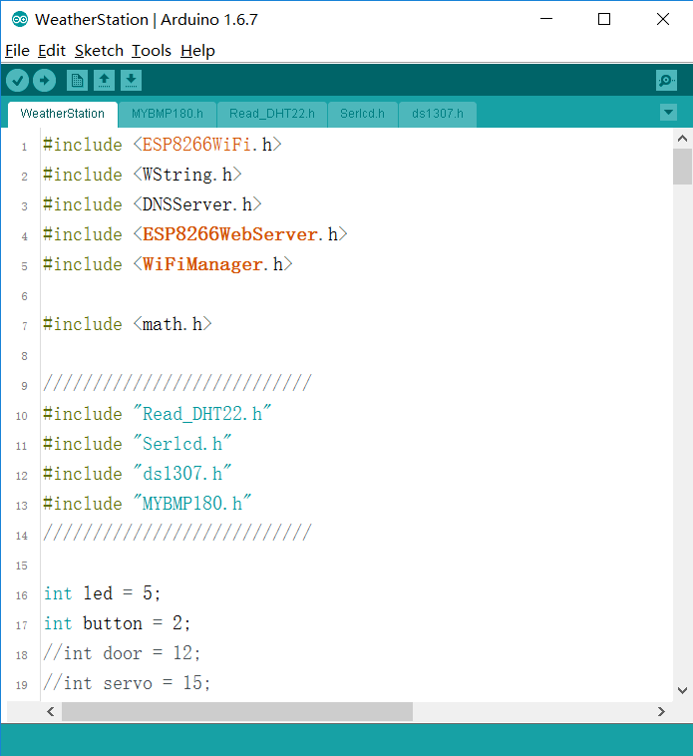The image size is (693, 756).
Task: Open the Serial Monitor magnifier icon
Action: (x=666, y=81)
